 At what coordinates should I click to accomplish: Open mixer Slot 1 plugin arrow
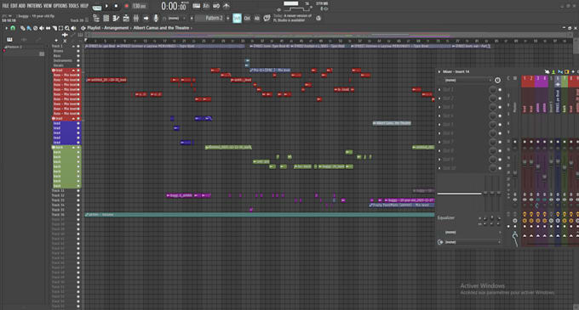[x=439, y=89]
